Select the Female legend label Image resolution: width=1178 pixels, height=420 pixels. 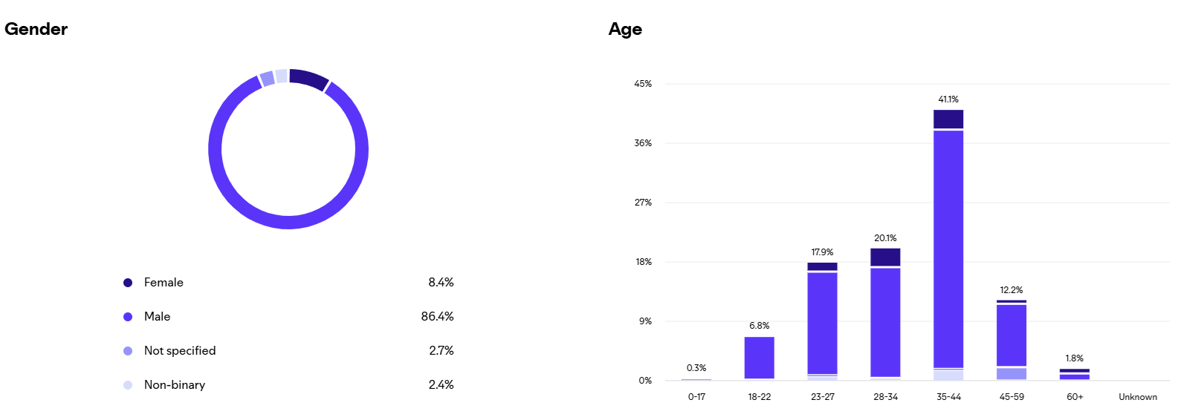point(164,283)
